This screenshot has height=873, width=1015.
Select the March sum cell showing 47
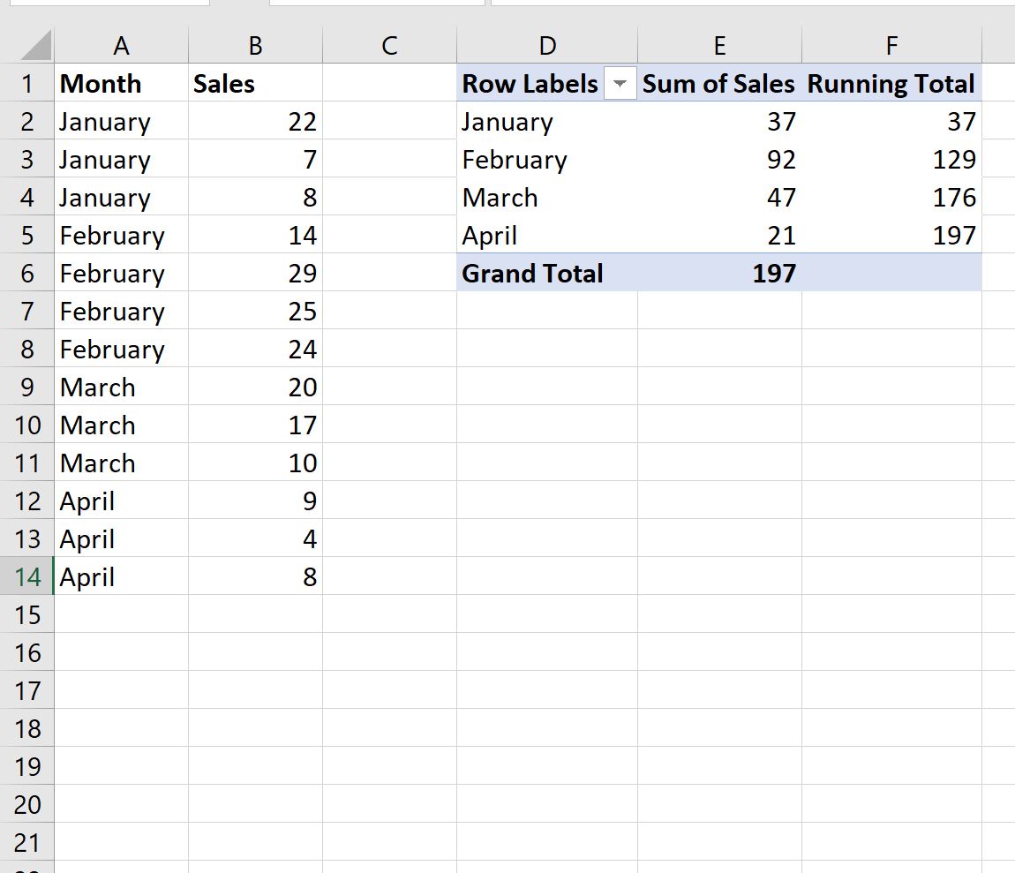point(719,198)
